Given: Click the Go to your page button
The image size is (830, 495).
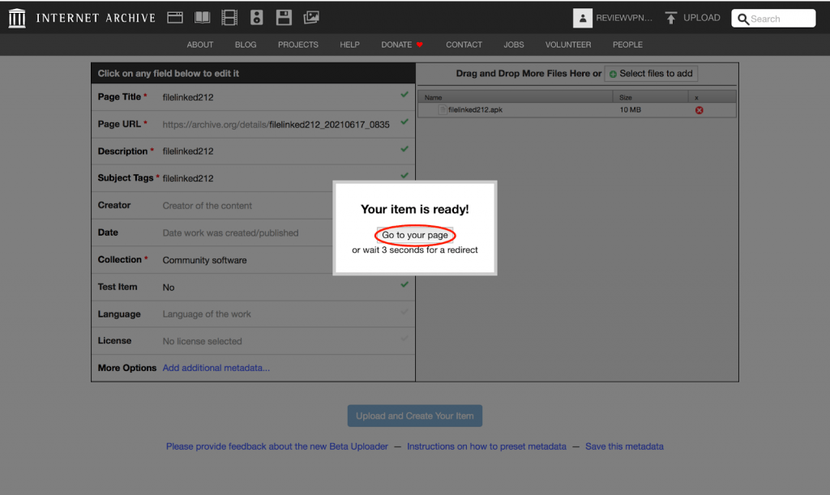Looking at the screenshot, I should (x=415, y=235).
